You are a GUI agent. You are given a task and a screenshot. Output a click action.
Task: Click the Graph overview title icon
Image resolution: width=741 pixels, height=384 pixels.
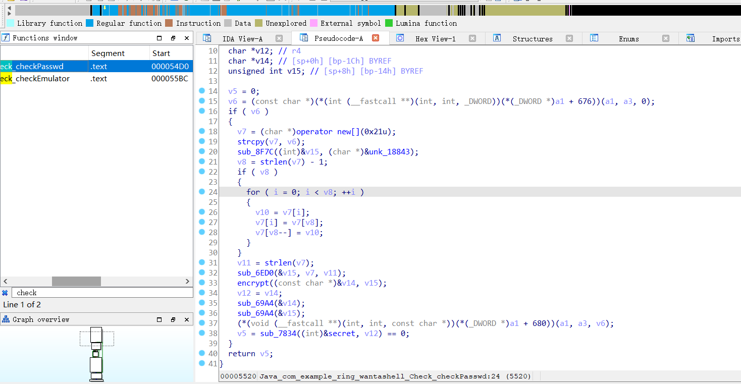tap(6, 319)
